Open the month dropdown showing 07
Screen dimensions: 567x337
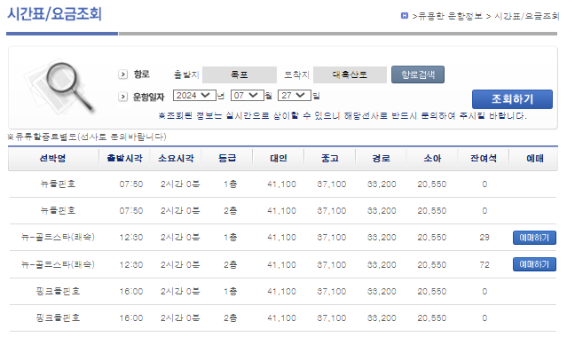tap(248, 96)
